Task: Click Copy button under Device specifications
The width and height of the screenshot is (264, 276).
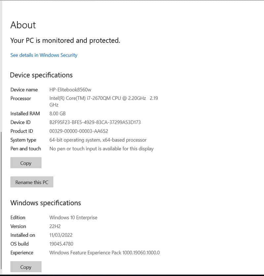Action: (26, 163)
